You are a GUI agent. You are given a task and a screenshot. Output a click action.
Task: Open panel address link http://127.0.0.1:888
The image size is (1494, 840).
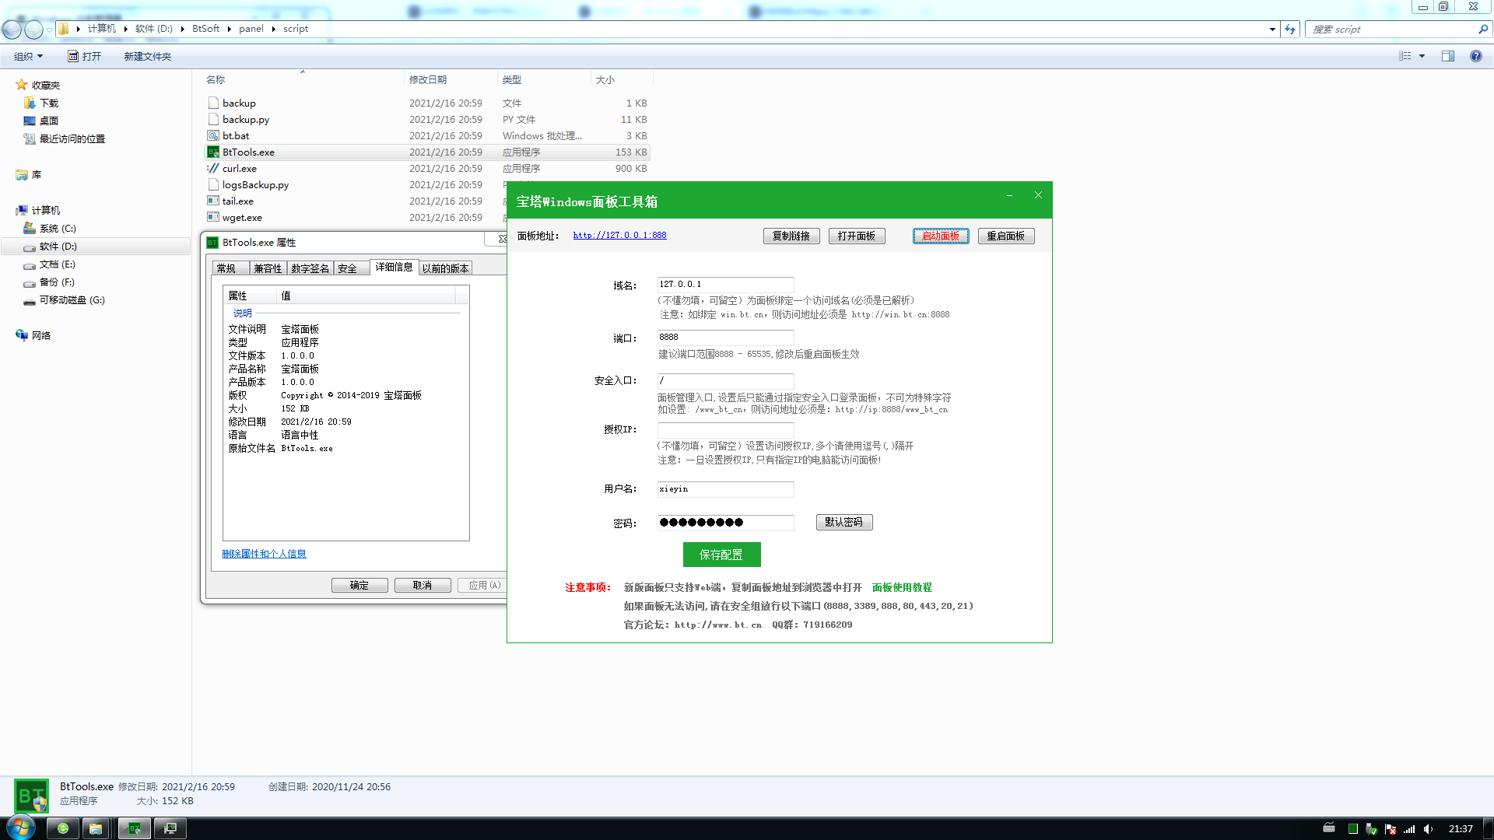tap(619, 236)
